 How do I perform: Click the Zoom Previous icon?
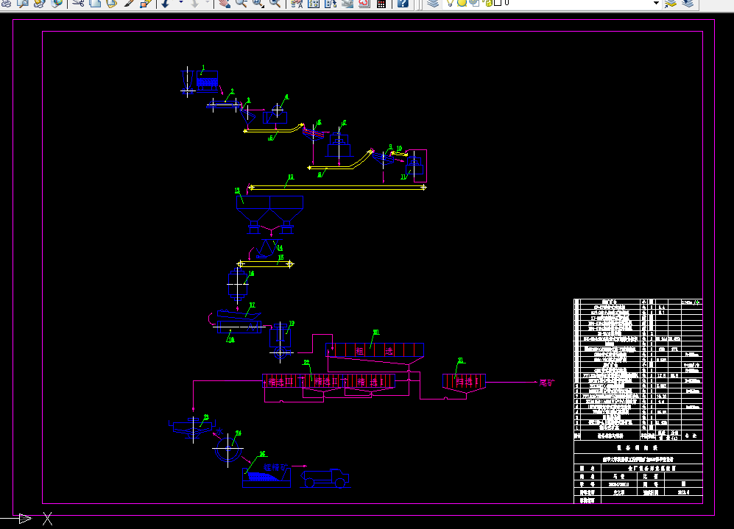[275, 3]
